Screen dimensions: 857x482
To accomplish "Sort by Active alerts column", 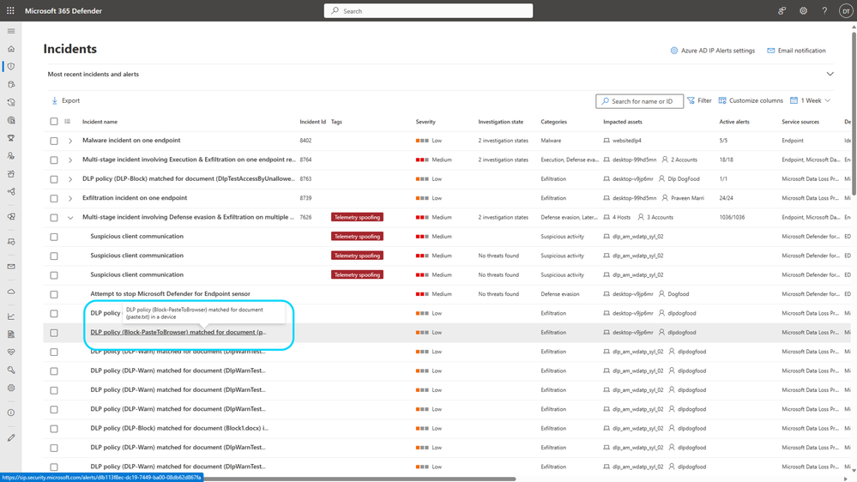I will point(734,121).
